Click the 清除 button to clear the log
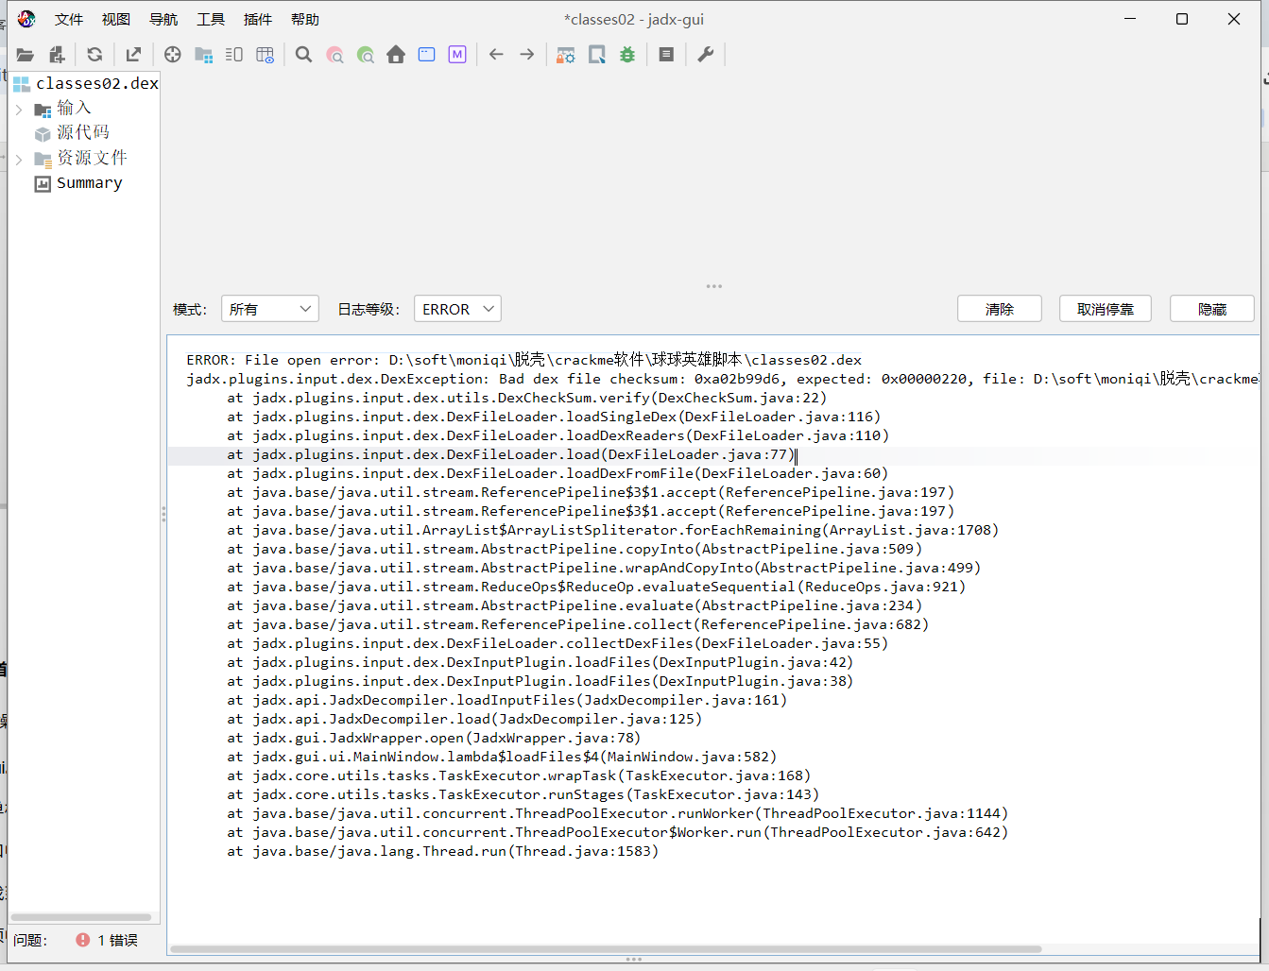 [x=1000, y=309]
